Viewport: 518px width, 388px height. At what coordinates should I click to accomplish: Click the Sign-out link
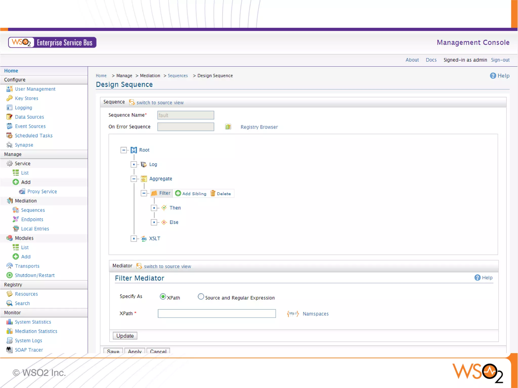click(x=500, y=60)
